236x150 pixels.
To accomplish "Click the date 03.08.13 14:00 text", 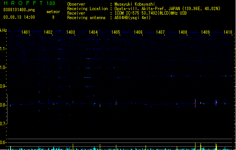I will tap(19, 17).
